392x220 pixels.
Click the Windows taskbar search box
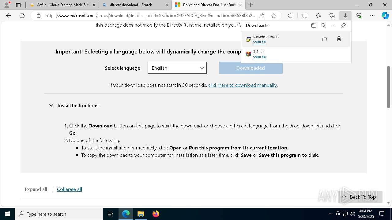pyautogui.click(x=59, y=214)
